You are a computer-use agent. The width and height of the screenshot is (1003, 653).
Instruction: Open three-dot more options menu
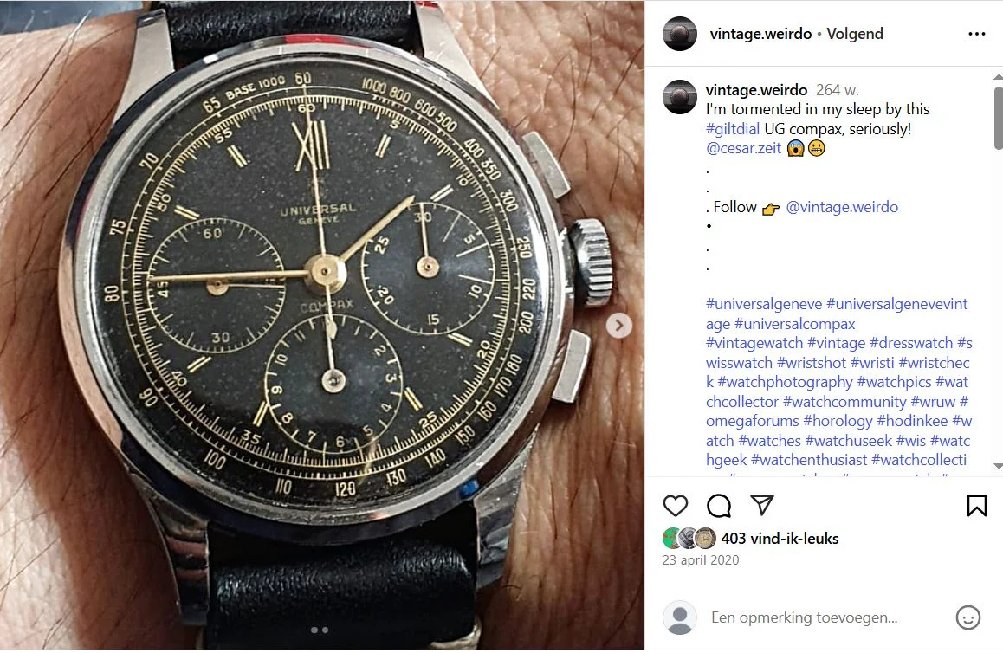coord(977,34)
